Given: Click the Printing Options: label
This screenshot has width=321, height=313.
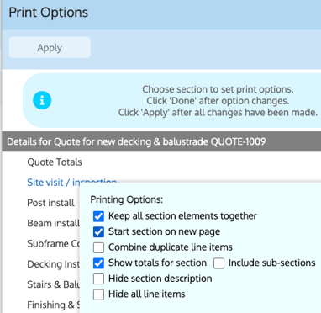Looking at the screenshot, I should (127, 199).
